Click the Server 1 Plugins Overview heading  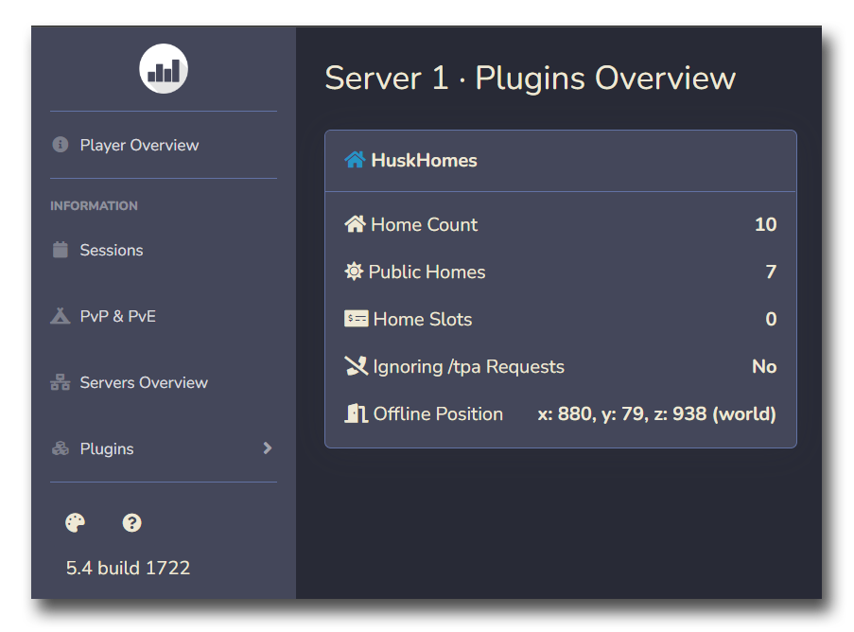coord(530,78)
